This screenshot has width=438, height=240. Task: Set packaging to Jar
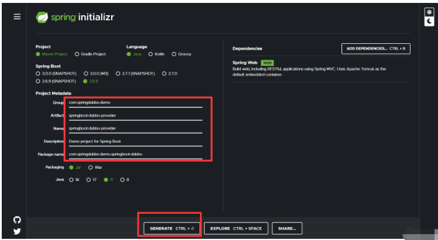point(75,168)
